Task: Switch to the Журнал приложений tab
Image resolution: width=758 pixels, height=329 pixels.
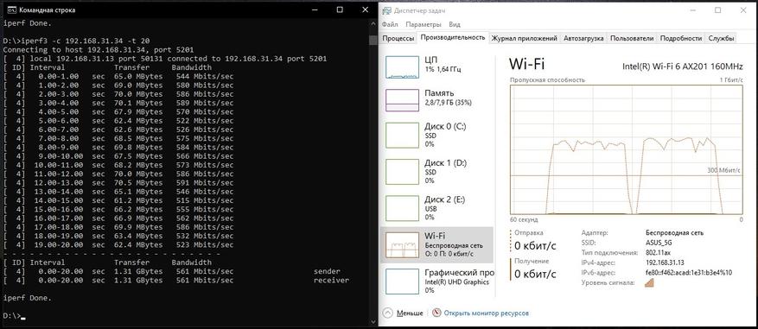Action: [525, 38]
